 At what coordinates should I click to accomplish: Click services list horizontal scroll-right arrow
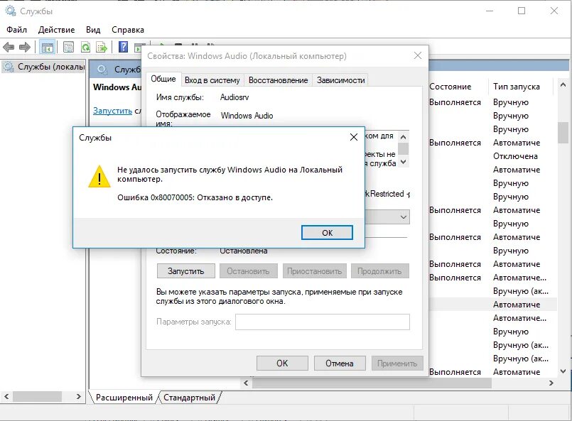(x=551, y=383)
